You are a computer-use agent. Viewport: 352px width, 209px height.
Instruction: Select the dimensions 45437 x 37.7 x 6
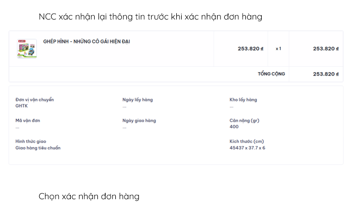(247, 148)
